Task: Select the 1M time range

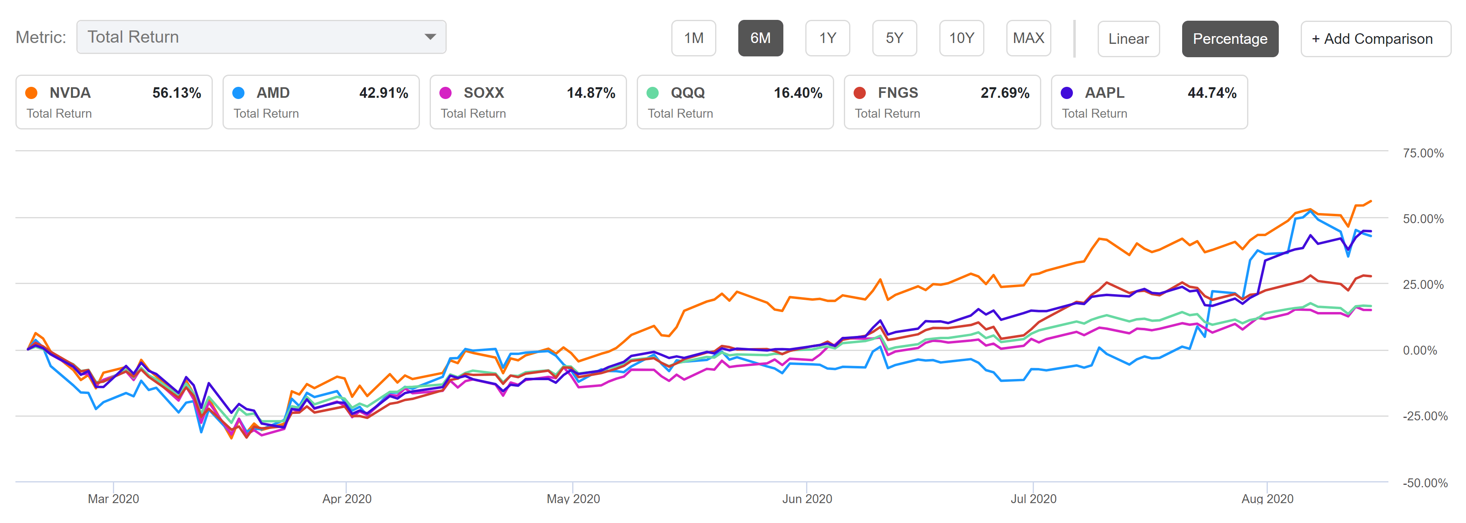Action: click(693, 38)
